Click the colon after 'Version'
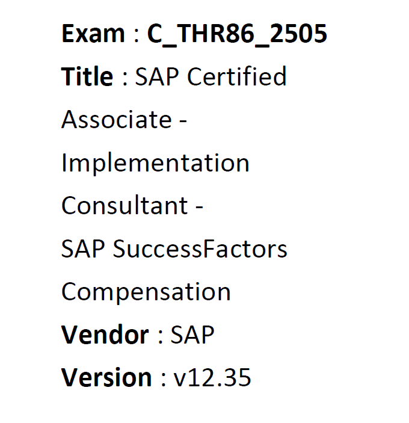Image resolution: width=409 pixels, height=423 pixels. (163, 380)
